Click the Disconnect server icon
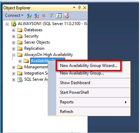 [36, 16]
